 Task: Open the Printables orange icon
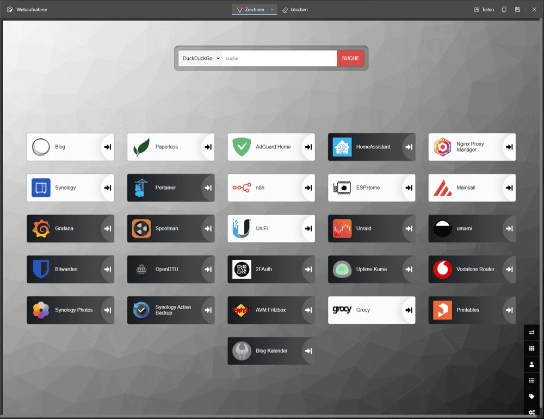coord(442,310)
